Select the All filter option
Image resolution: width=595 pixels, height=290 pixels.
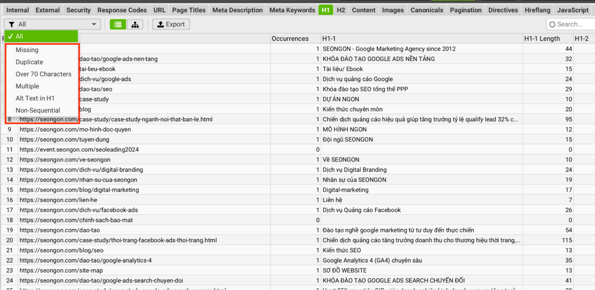click(41, 36)
